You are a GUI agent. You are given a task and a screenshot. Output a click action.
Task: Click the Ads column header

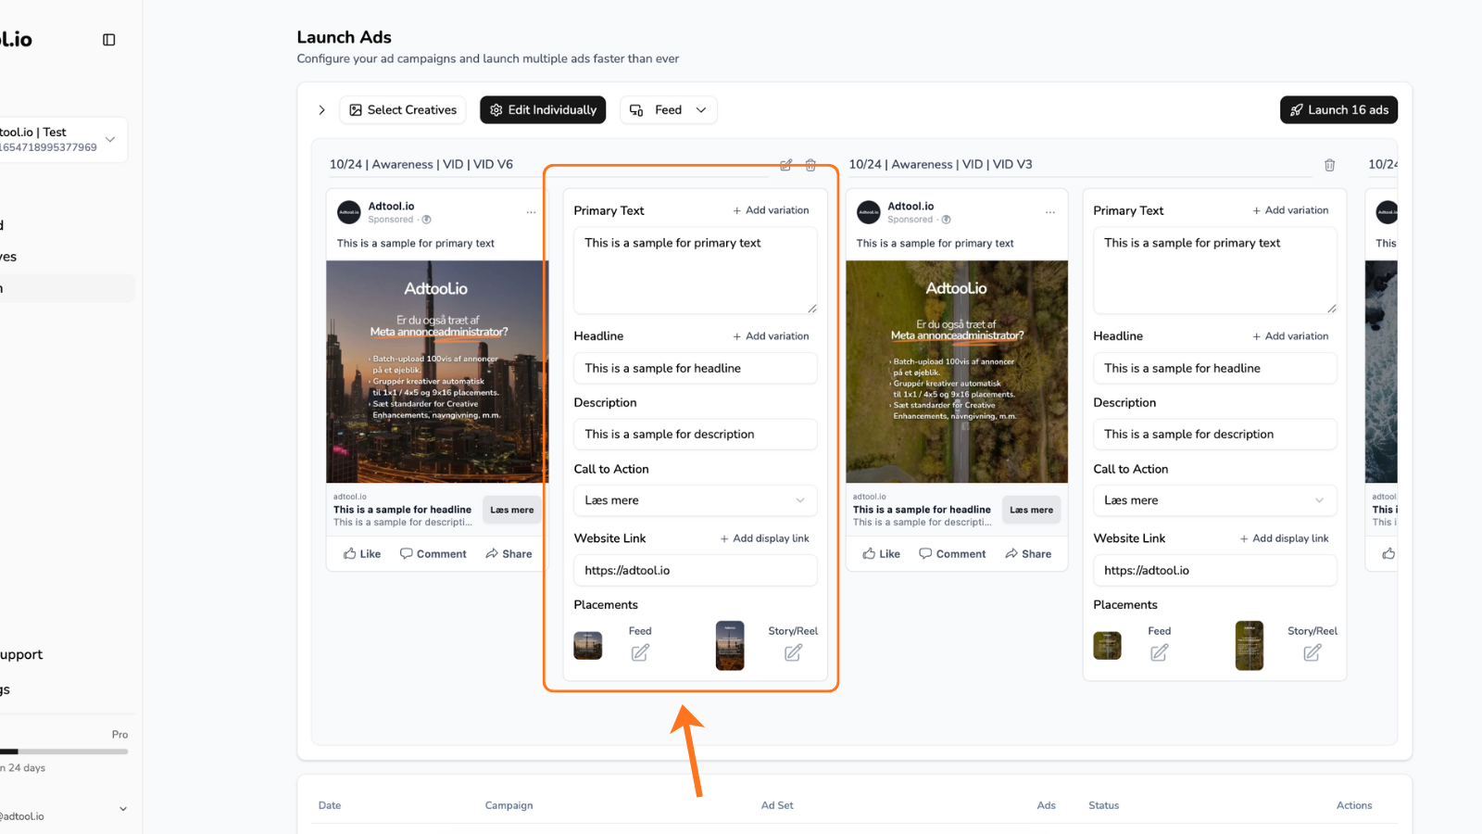click(x=1046, y=805)
